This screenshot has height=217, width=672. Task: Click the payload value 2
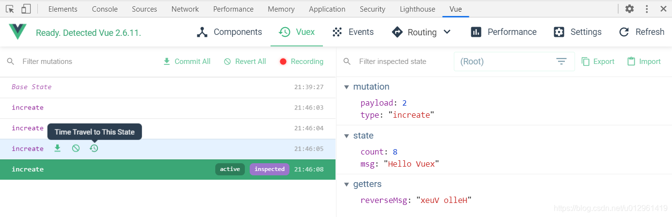[x=404, y=103]
